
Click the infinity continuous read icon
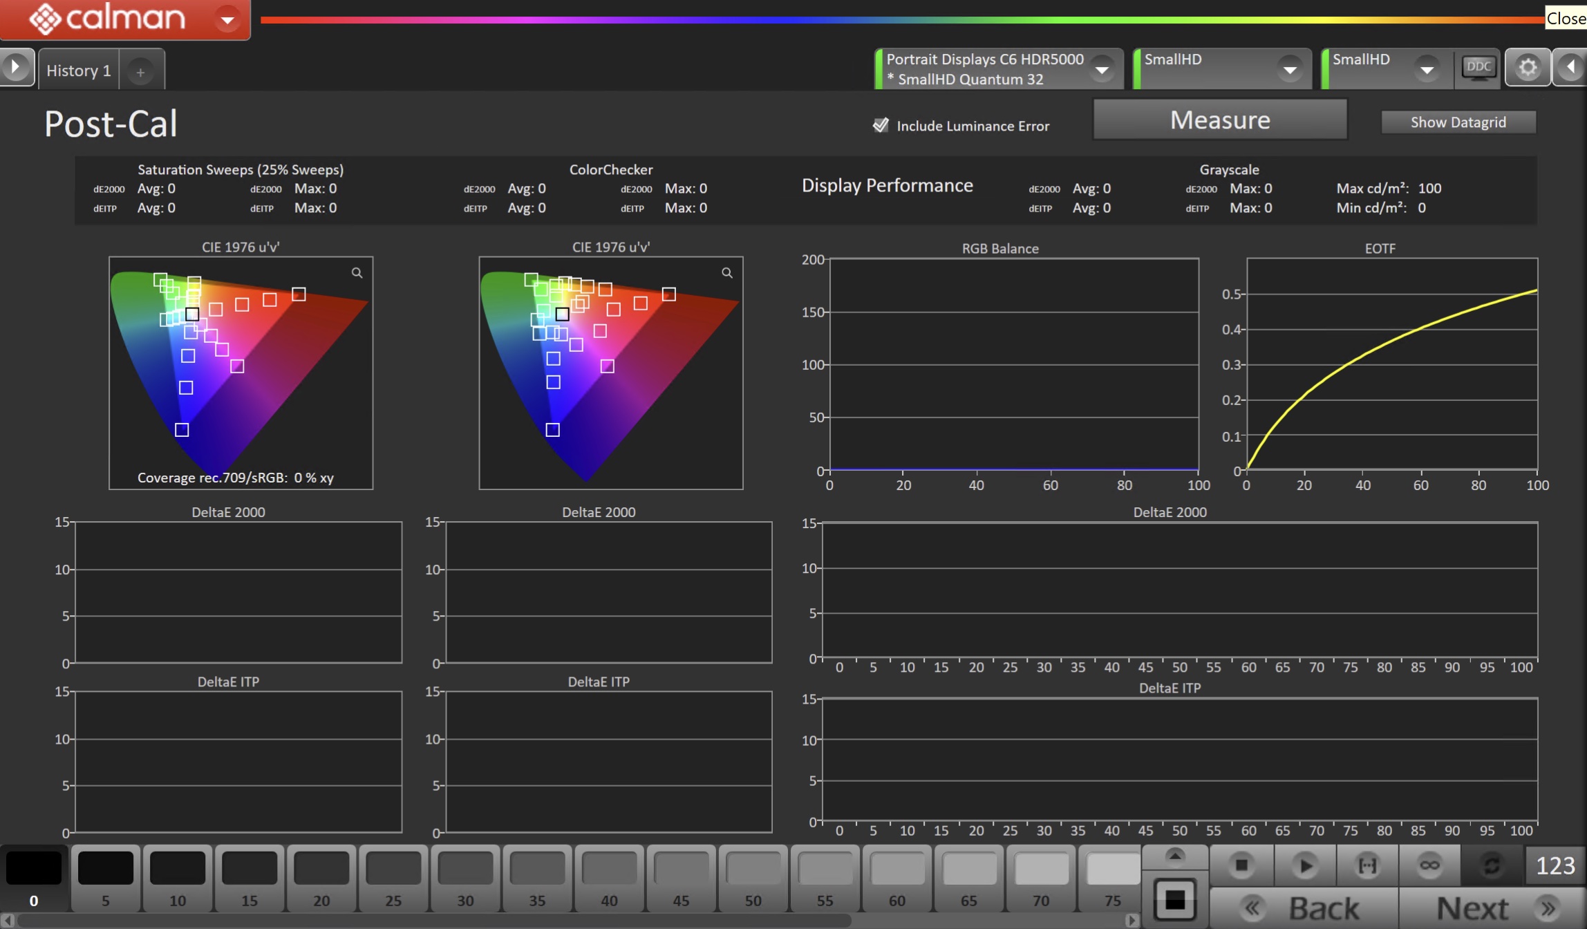[1429, 865]
